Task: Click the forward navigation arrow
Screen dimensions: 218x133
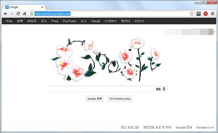Action: (12, 14)
